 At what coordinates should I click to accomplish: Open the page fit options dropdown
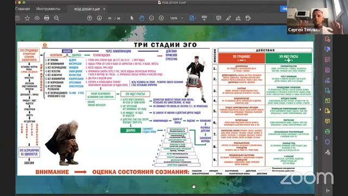(192, 18)
